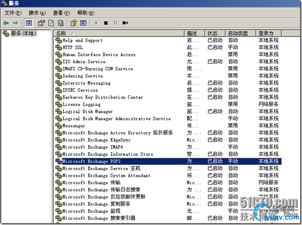Click the Pause Service icon
Viewport: 302px width, 225px height.
[115, 23]
